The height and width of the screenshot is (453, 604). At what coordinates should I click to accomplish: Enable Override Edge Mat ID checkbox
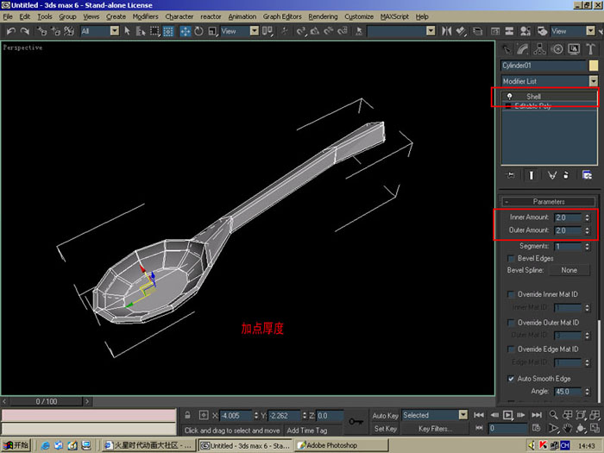(x=511, y=349)
